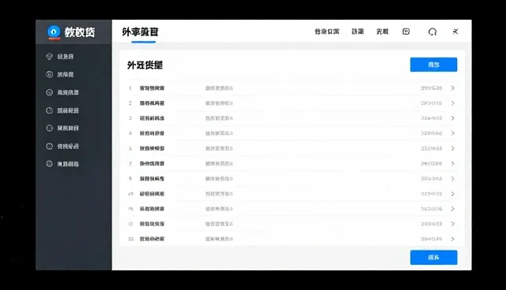The height and width of the screenshot is (290, 506).
Task: Click the round icon of last sidebar item
Action: (49, 164)
